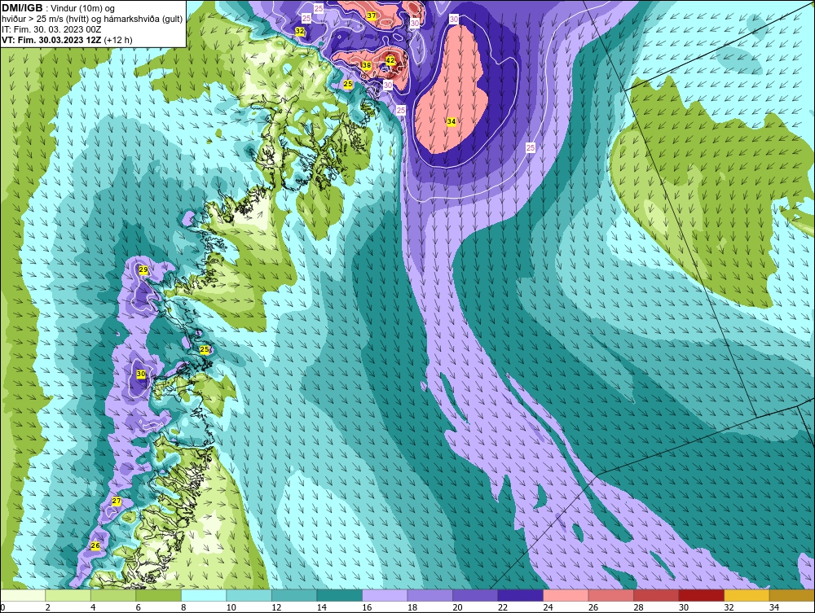This screenshot has height=613, width=815.
Task: Select the 16–18 m/s lavender legend swatch
Action: pos(385,595)
